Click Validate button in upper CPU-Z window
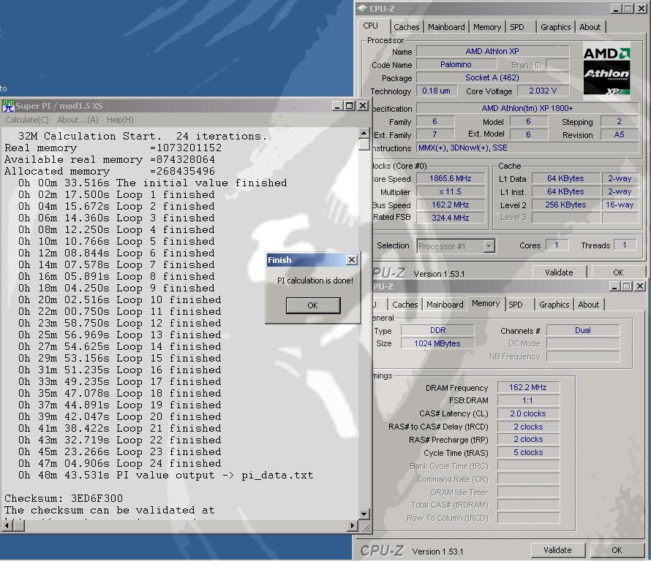The width and height of the screenshot is (651, 561). 560,272
